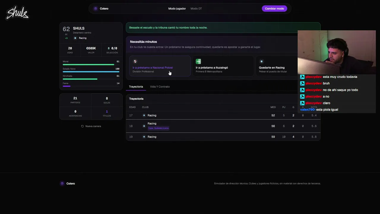Click the Colero logo icon in the footer

click(x=62, y=184)
